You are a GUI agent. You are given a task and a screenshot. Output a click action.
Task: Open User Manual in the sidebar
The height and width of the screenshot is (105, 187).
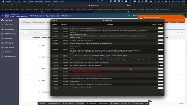pyautogui.click(x=9, y=47)
